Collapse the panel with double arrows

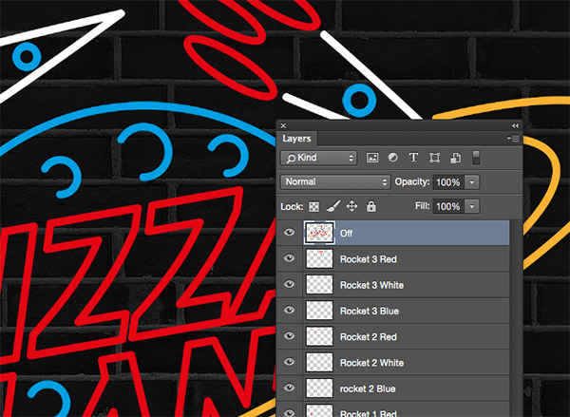point(515,125)
